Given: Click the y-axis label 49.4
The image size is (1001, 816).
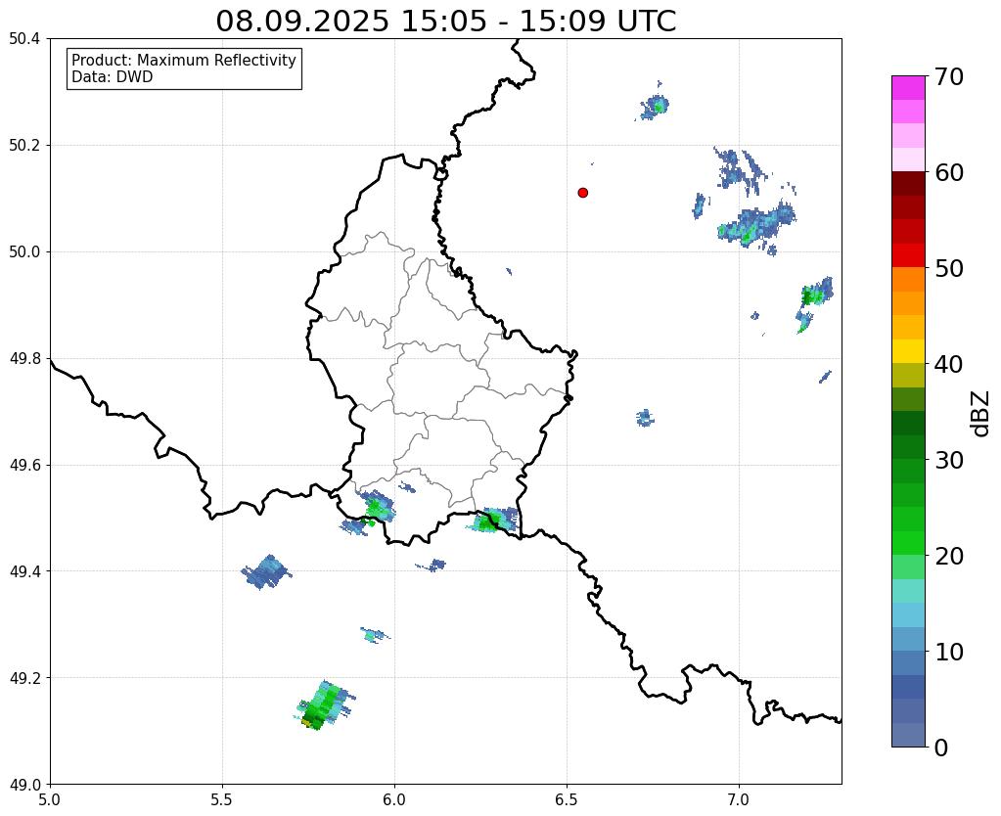Looking at the screenshot, I should point(24,571).
